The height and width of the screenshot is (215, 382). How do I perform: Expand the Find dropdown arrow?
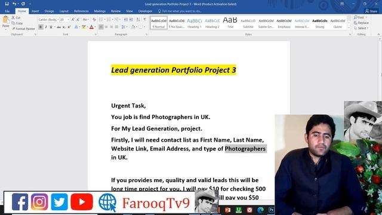[x=366, y=17]
